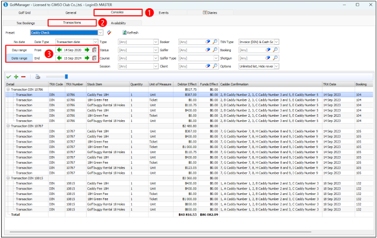Open the Availability sub-tab

[x=118, y=23]
